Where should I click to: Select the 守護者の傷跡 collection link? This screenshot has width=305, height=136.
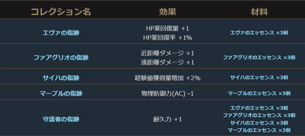pos(61,119)
